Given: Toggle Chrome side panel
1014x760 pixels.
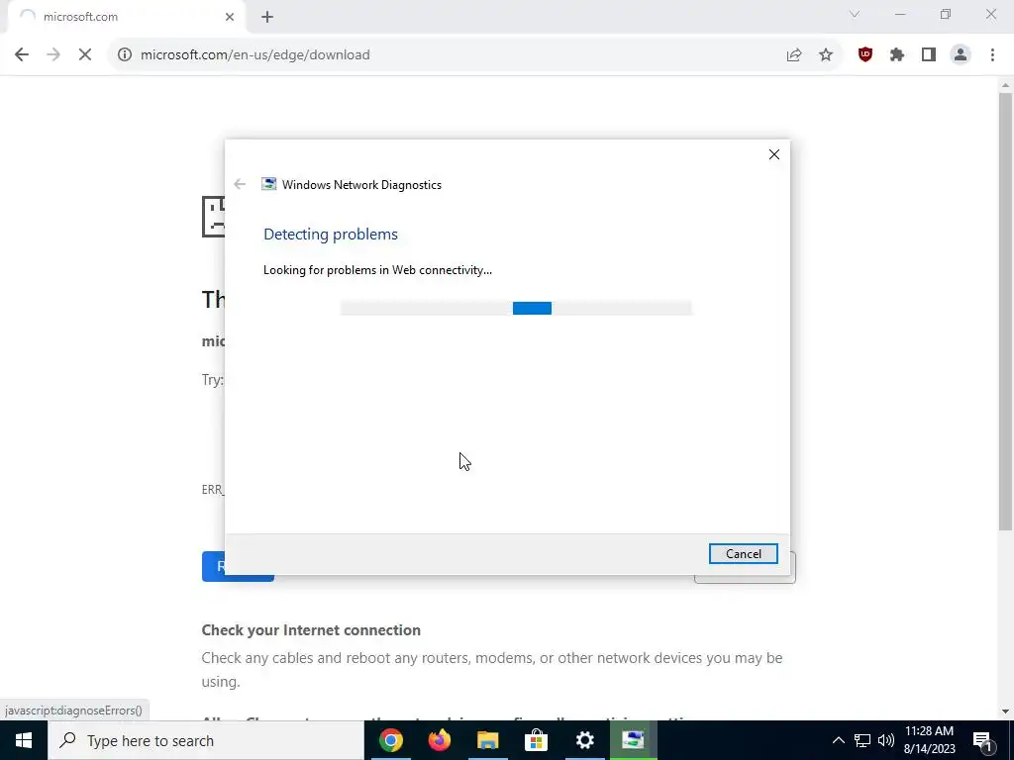Looking at the screenshot, I should click(929, 55).
